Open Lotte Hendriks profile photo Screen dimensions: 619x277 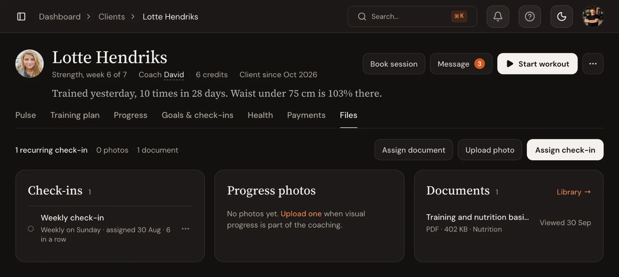tap(30, 64)
